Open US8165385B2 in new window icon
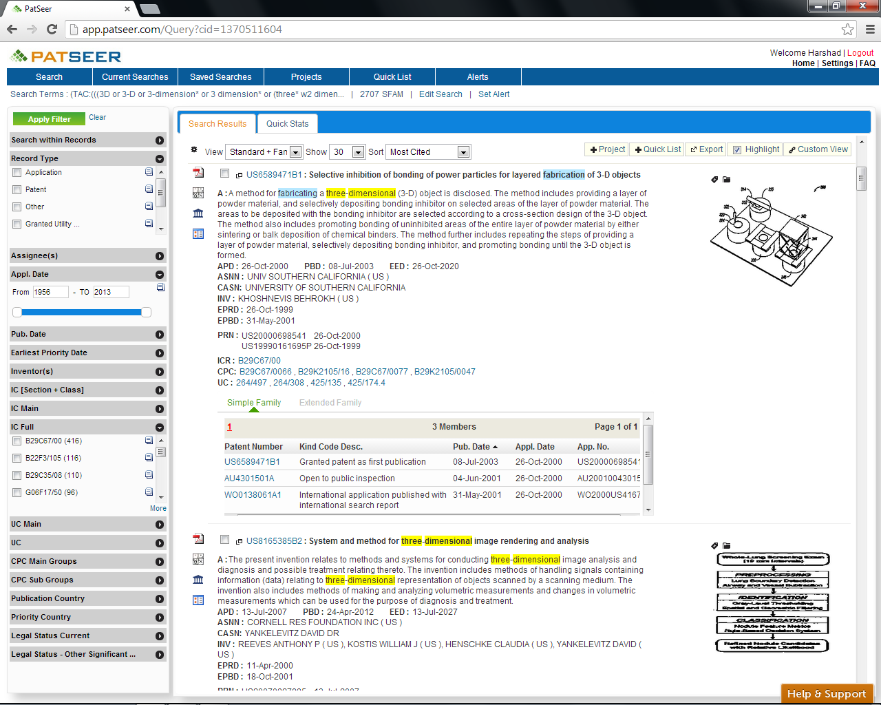Screen dimensions: 881x705 pos(239,542)
